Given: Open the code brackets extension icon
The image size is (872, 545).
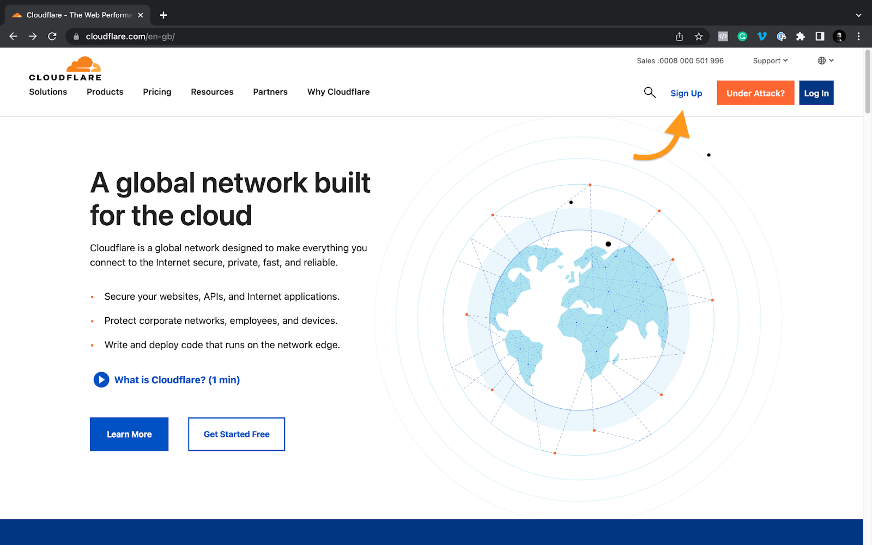Looking at the screenshot, I should 723,37.
